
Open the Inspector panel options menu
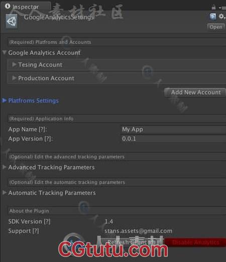[222, 8]
